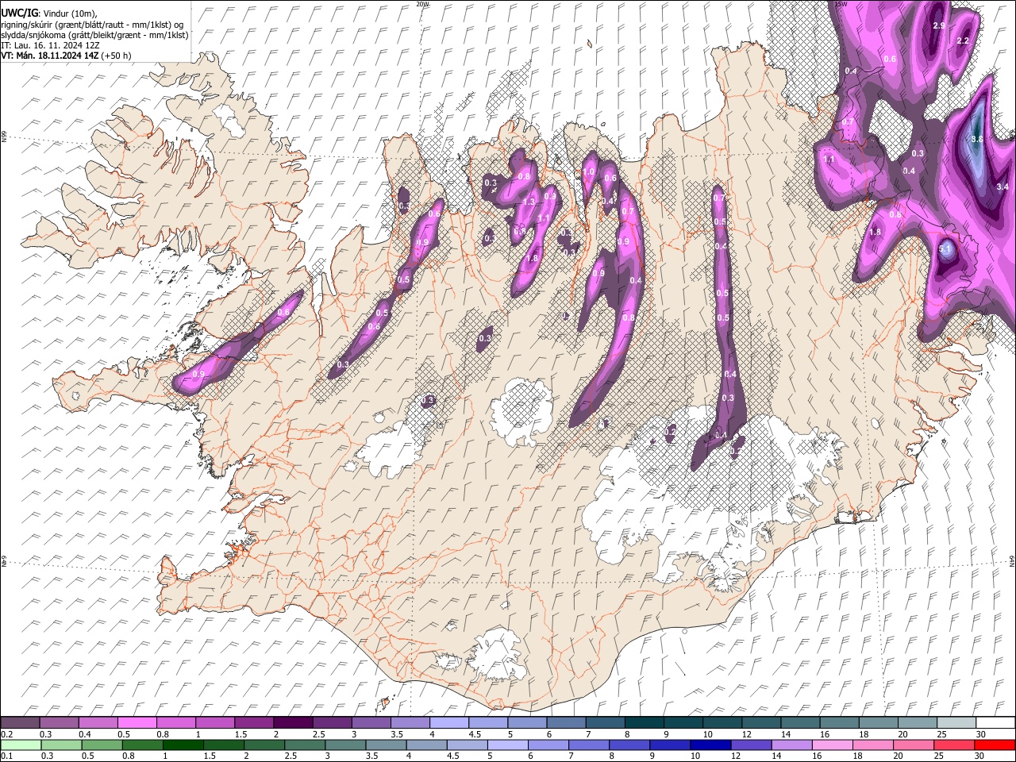This screenshot has height=762, width=1016.
Task: Select the 'VT: Mán. 18.11.2024 14Z (+50 h)' line
Action: point(66,56)
